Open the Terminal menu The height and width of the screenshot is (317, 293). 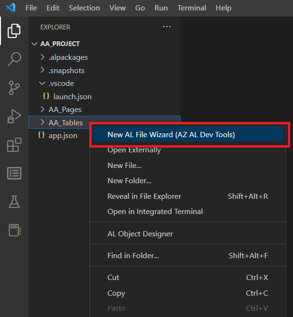(x=192, y=8)
